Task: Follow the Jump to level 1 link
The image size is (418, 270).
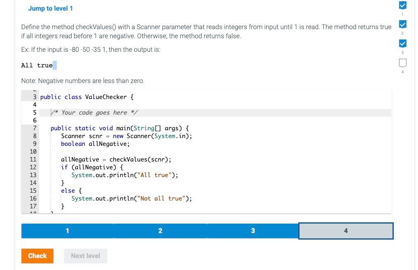Action: point(51,8)
